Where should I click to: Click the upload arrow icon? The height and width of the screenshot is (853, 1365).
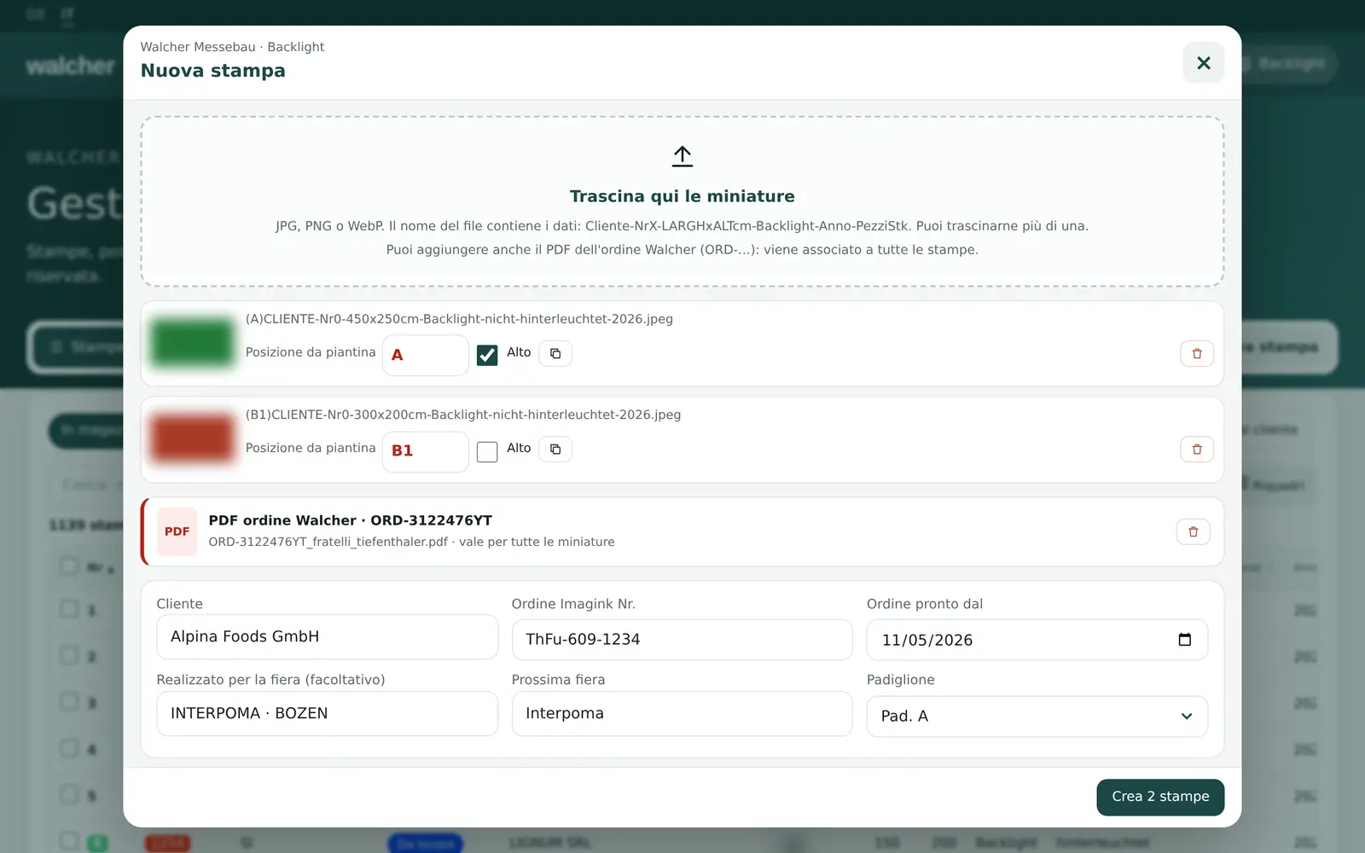(682, 156)
